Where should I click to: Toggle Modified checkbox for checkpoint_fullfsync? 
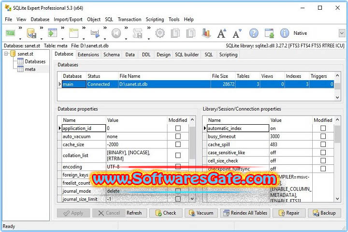[x=323, y=169]
